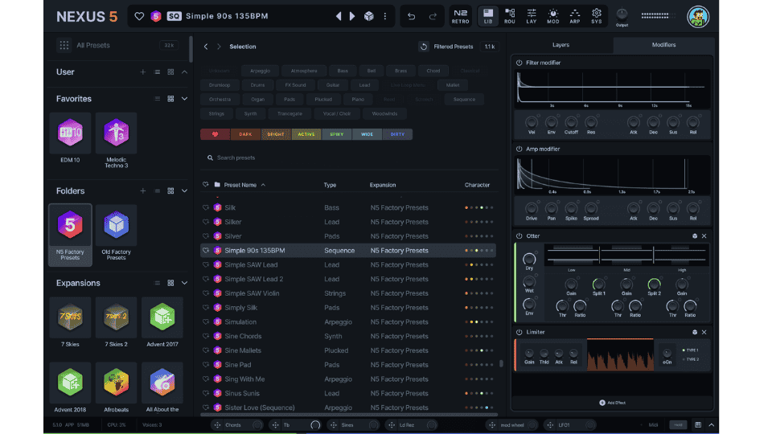Load a random preset with the dice icon
This screenshot has width=772, height=434.
tap(369, 16)
